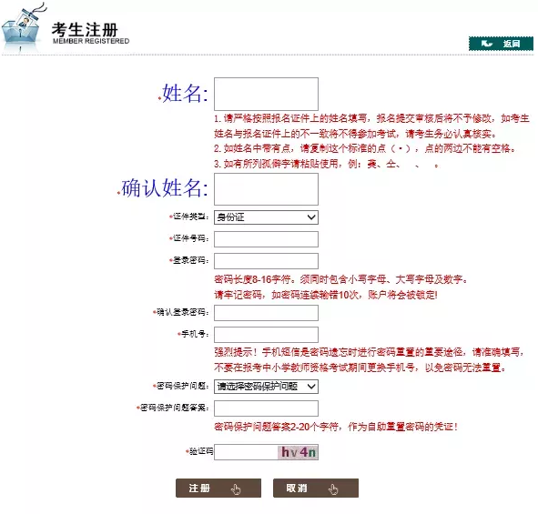Click the 考生注册 page title text
Image resolution: width=538 pixels, height=514 pixels.
tap(85, 29)
